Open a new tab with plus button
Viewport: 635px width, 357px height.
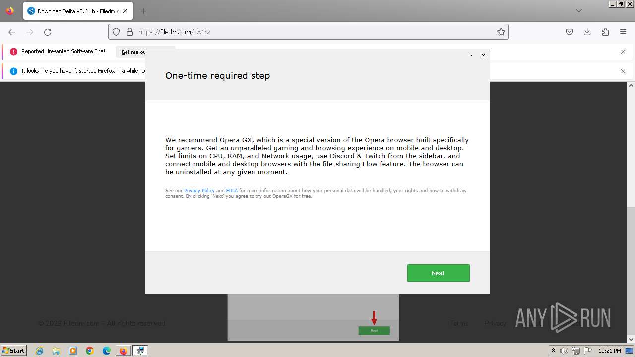tap(143, 11)
